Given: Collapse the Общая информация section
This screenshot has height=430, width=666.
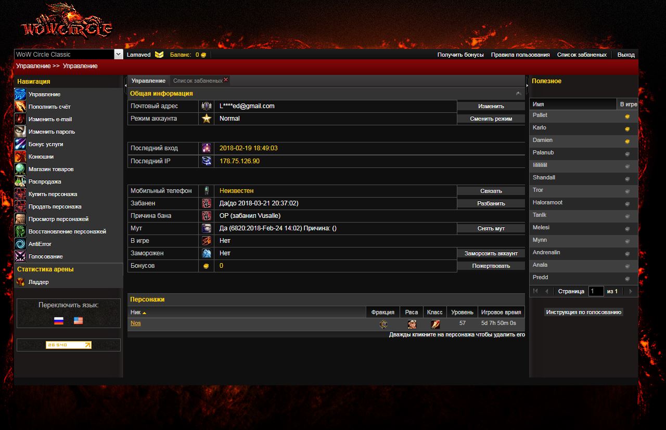Looking at the screenshot, I should pyautogui.click(x=518, y=94).
